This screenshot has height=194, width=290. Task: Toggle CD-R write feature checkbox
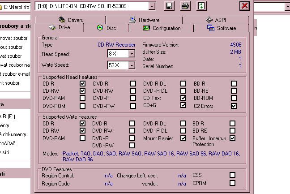tap(82, 123)
